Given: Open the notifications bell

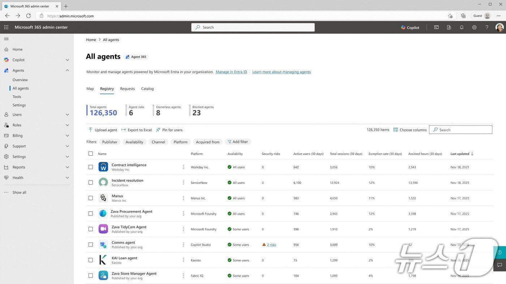Looking at the screenshot, I should pyautogui.click(x=462, y=27).
